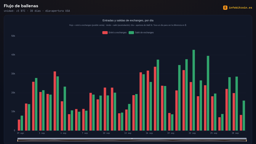The width and height of the screenshot is (256, 144).
Task: Select the red inflow bar for 1 sep
Action: pos(41,111)
